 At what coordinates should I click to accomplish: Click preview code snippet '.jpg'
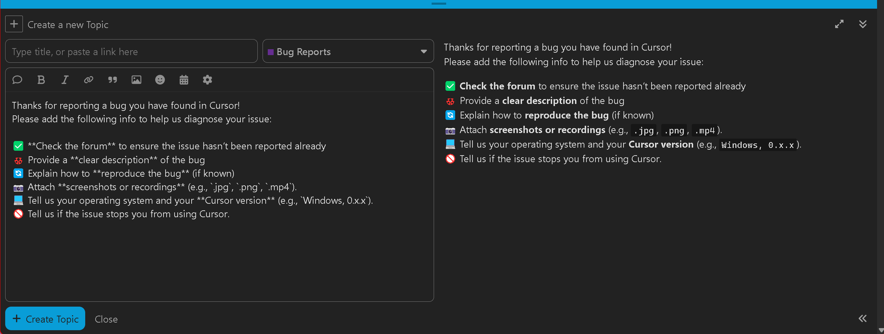click(x=644, y=130)
